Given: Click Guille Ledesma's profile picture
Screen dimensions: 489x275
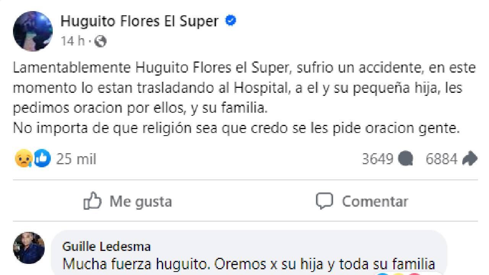Looking at the screenshot, I should click(x=29, y=248).
